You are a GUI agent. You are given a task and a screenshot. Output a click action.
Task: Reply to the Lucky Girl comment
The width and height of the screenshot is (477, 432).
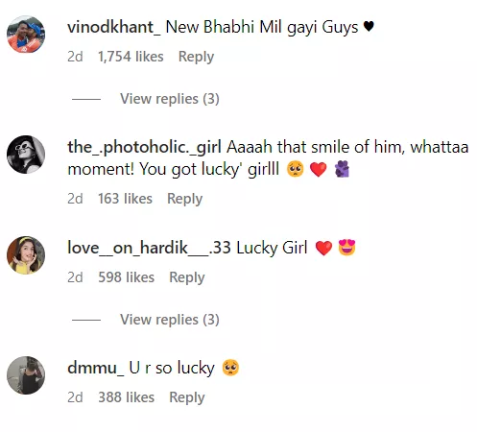click(x=187, y=277)
